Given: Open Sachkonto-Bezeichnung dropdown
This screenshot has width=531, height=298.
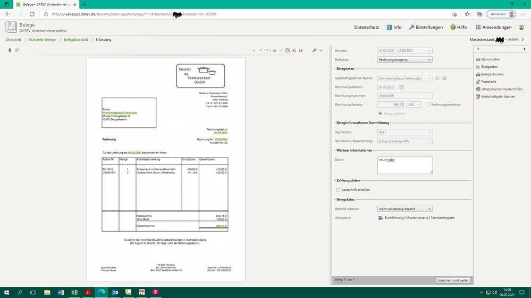Looking at the screenshot, I should (404, 141).
